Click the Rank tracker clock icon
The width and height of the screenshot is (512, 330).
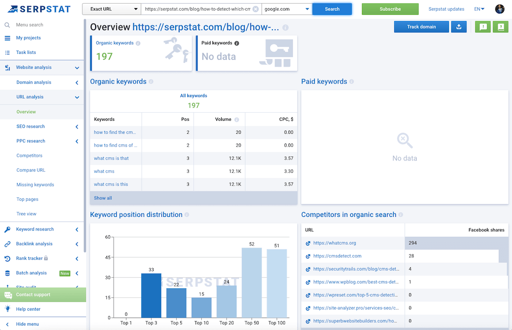pyautogui.click(x=7, y=258)
